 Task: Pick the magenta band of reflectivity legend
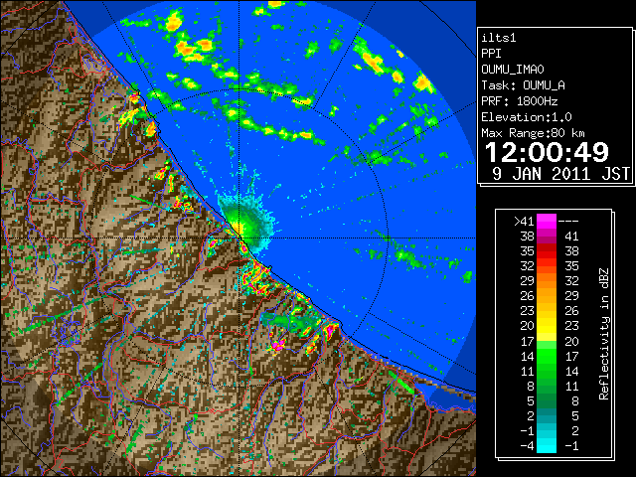pos(547,222)
